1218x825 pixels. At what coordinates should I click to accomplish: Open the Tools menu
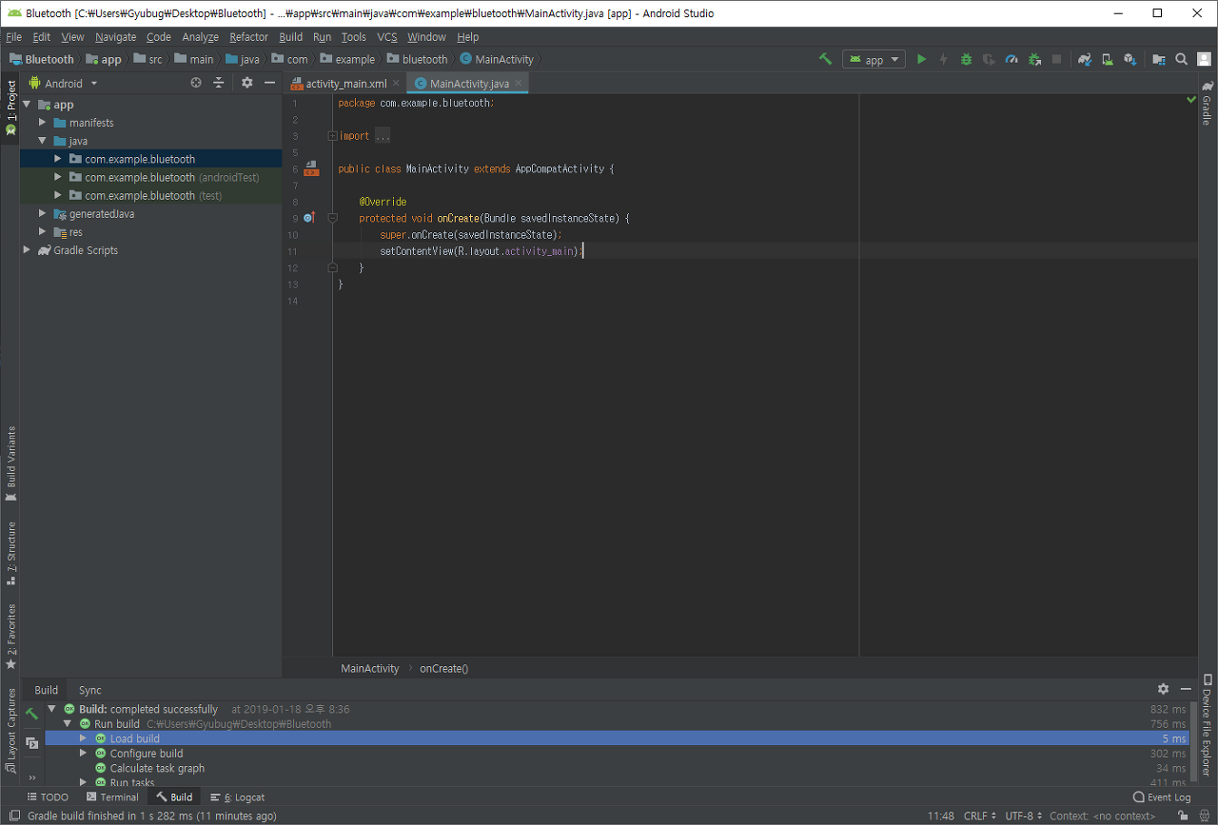coord(353,37)
